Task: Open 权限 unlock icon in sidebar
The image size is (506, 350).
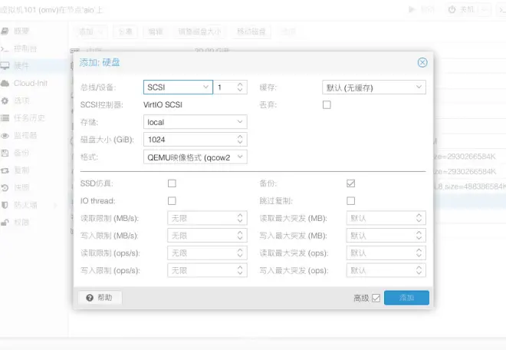Action: pyautogui.click(x=5, y=223)
